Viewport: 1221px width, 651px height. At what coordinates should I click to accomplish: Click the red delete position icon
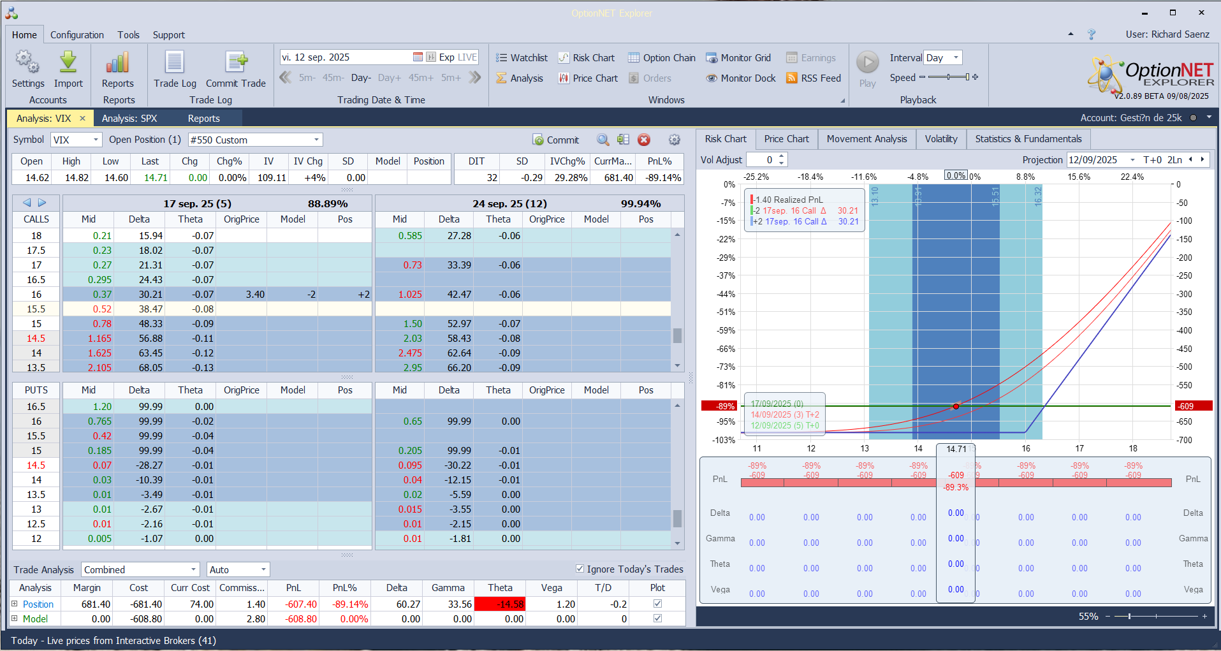[x=644, y=140]
